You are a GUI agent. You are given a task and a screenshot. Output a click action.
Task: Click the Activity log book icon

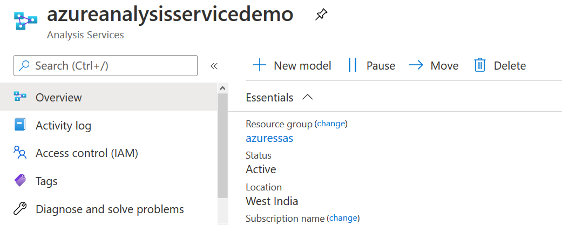click(x=20, y=125)
